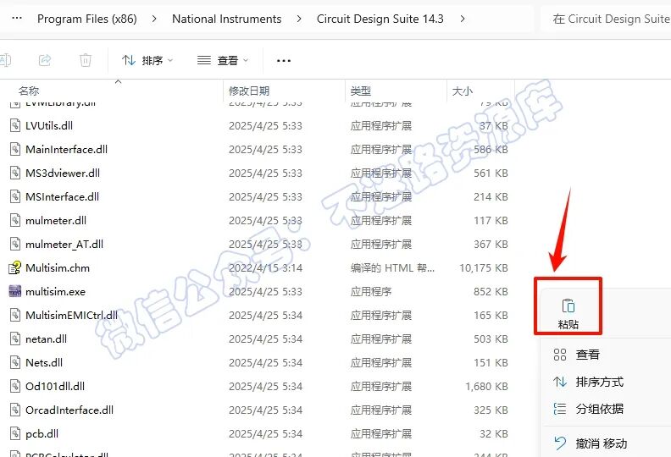Click the MultisimEMICtrl.dll file icon
This screenshot has height=457, width=671.
click(15, 316)
